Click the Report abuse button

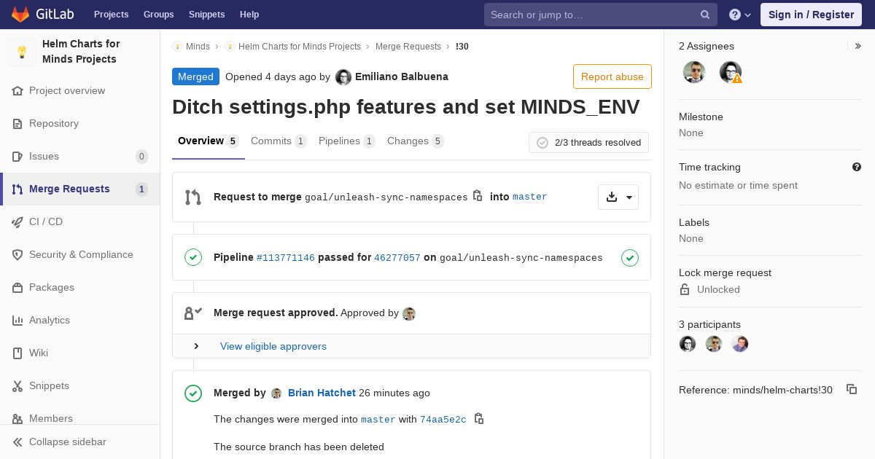click(x=612, y=76)
